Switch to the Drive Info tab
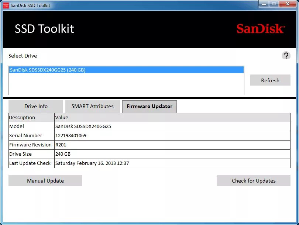 coord(36,106)
